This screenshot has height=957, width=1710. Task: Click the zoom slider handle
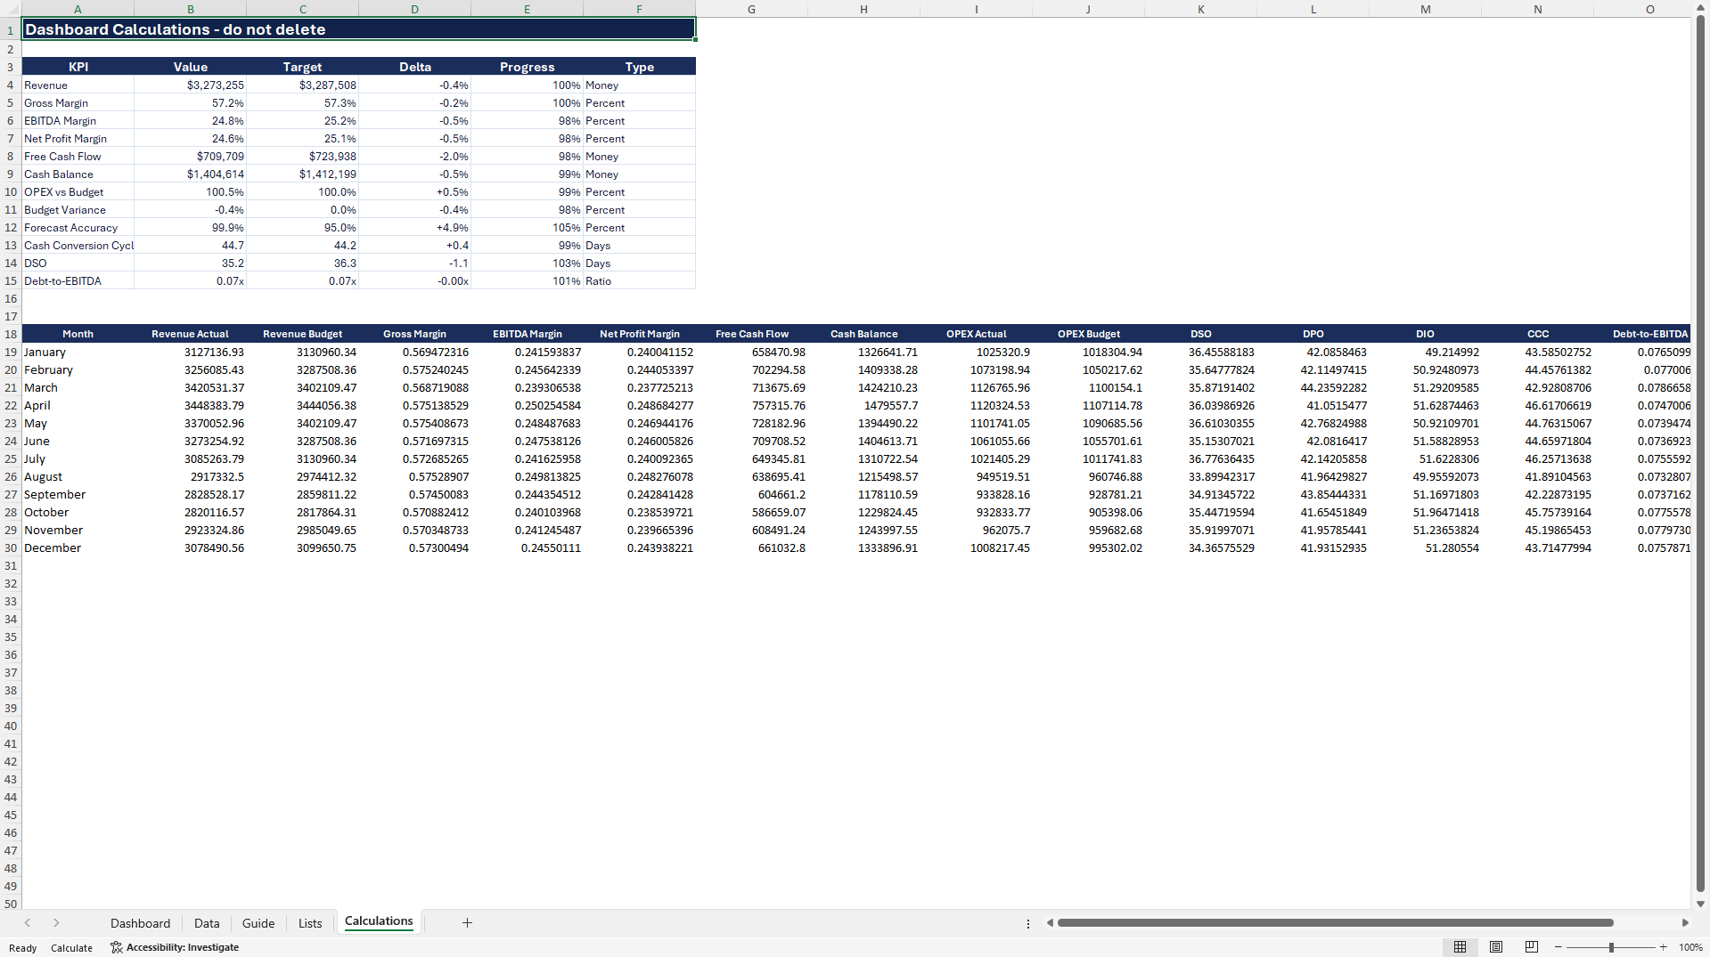coord(1611,947)
